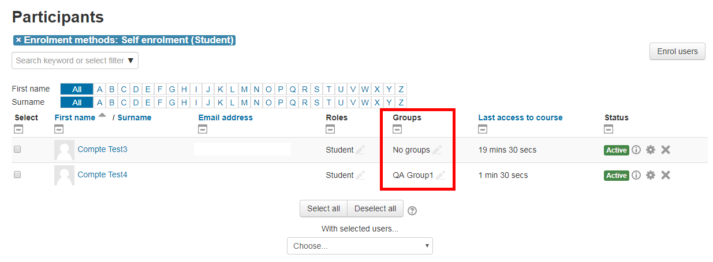This screenshot has width=713, height=262.
Task: Collapse the Email address column
Action: (203, 129)
